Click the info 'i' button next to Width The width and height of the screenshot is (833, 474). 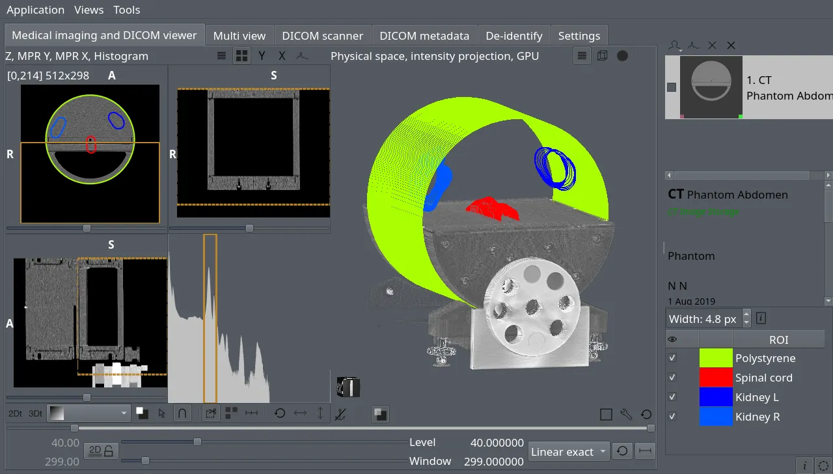coord(761,318)
